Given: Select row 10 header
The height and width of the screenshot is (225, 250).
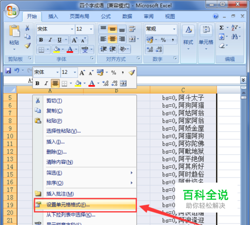Looking at the screenshot, I should (x=10, y=136).
